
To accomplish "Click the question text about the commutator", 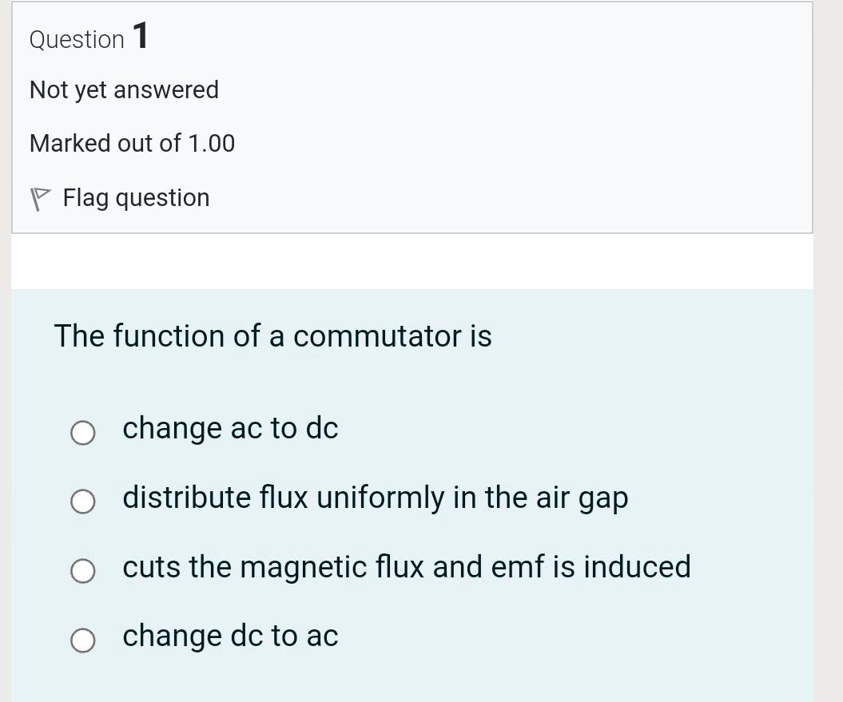I will coord(272,336).
